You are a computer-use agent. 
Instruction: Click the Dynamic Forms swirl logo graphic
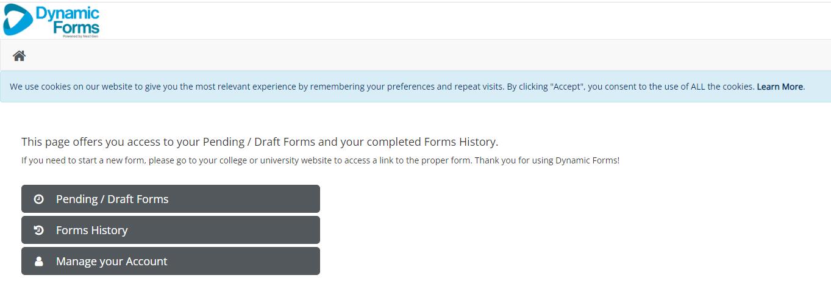click(x=18, y=20)
